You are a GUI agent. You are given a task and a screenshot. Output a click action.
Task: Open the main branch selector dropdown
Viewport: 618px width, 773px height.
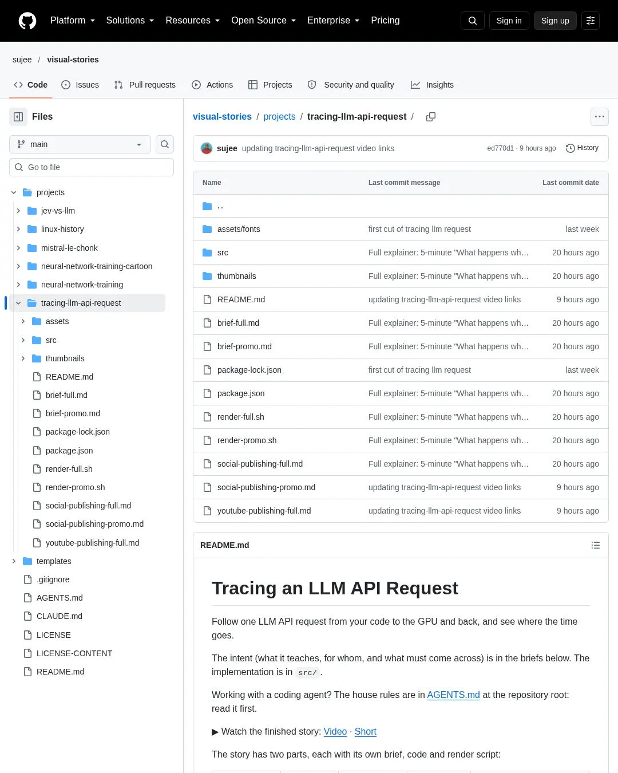80,144
